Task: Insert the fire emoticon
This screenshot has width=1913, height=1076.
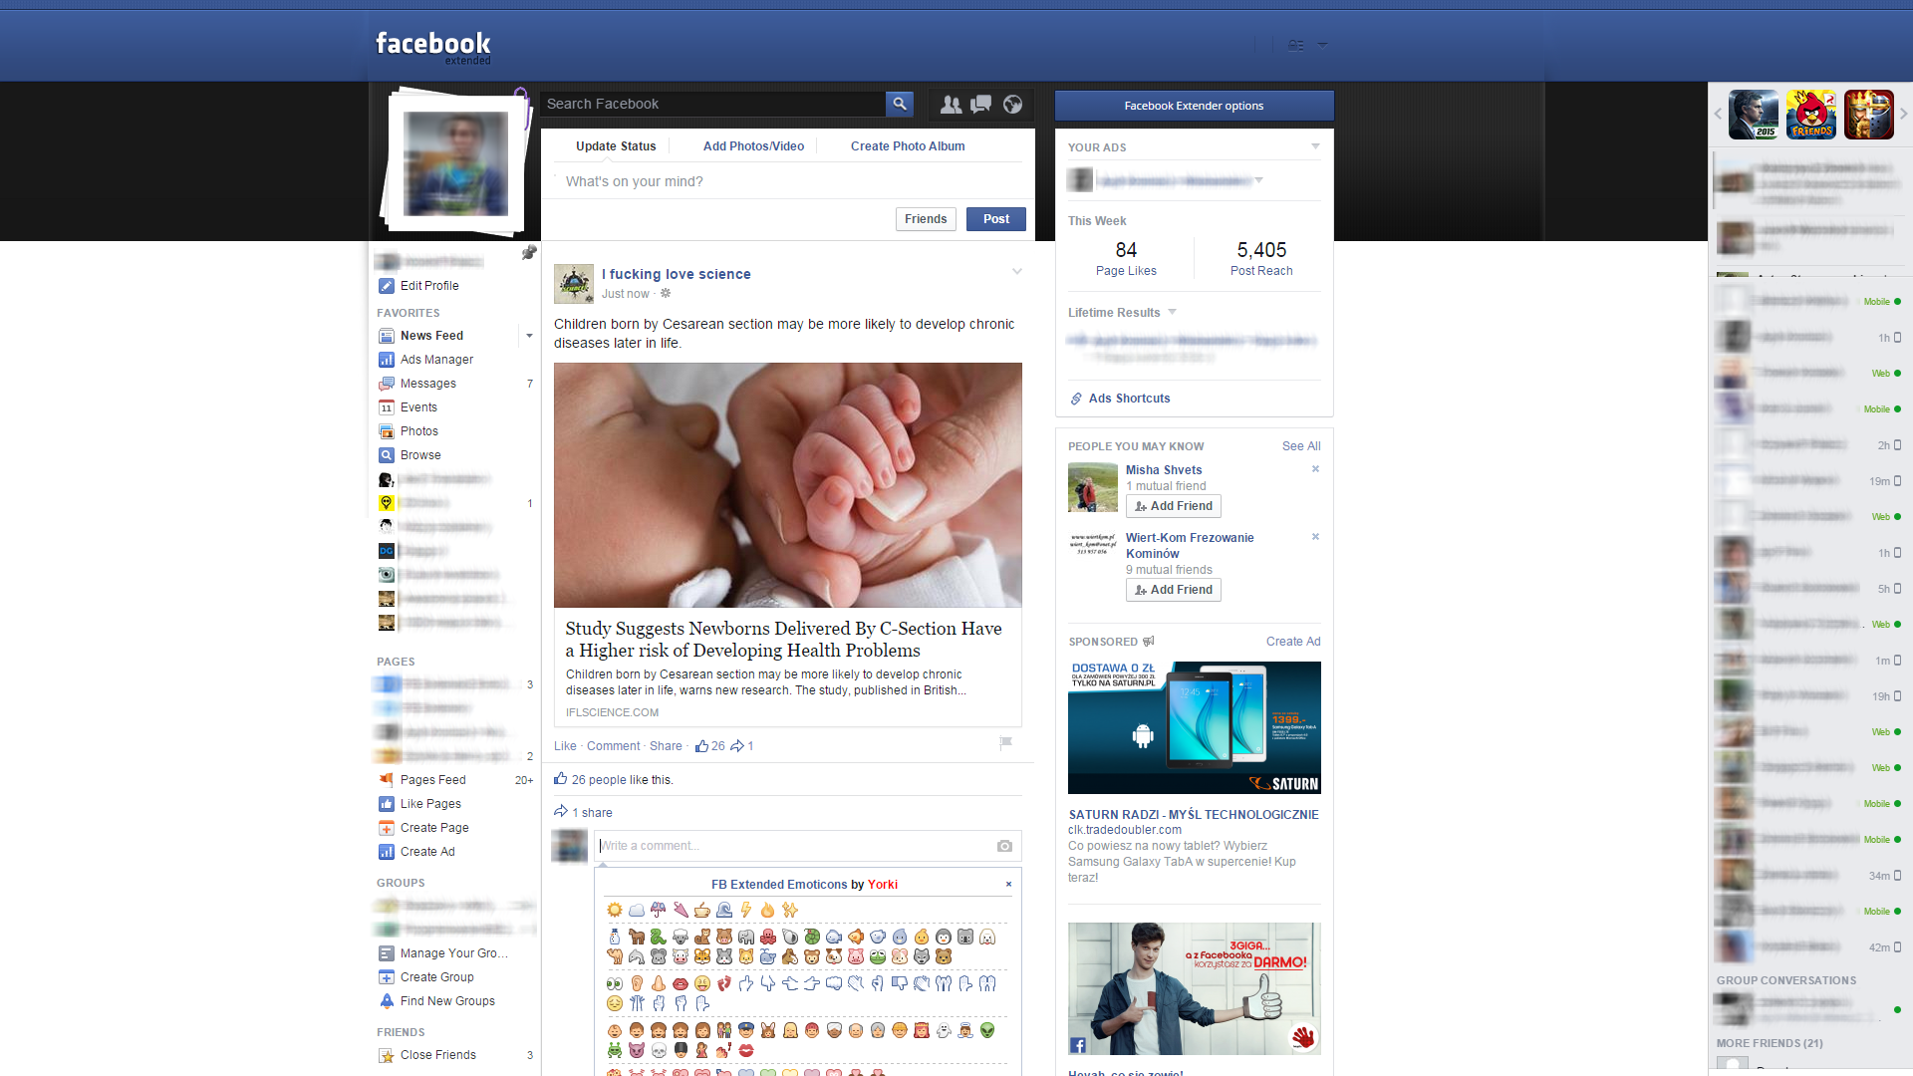Action: (x=768, y=910)
